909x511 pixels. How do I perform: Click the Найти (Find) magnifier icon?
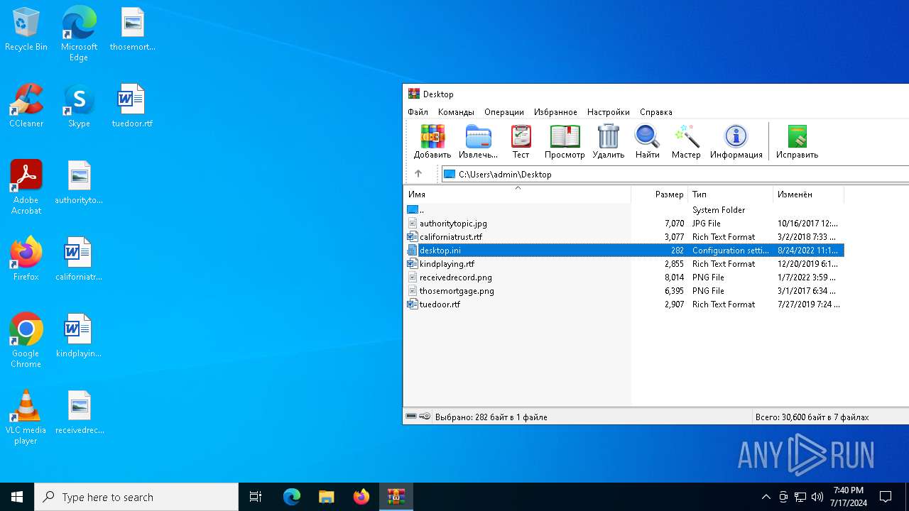[x=647, y=141]
